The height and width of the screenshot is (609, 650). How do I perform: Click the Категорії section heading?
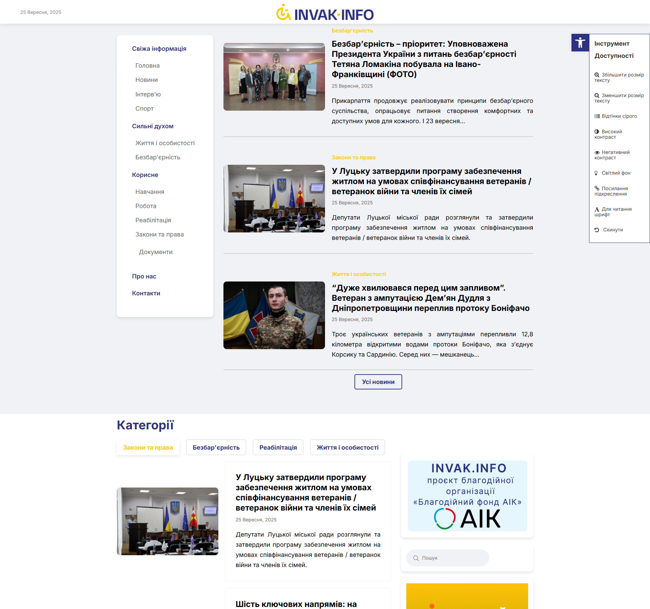pyautogui.click(x=145, y=425)
